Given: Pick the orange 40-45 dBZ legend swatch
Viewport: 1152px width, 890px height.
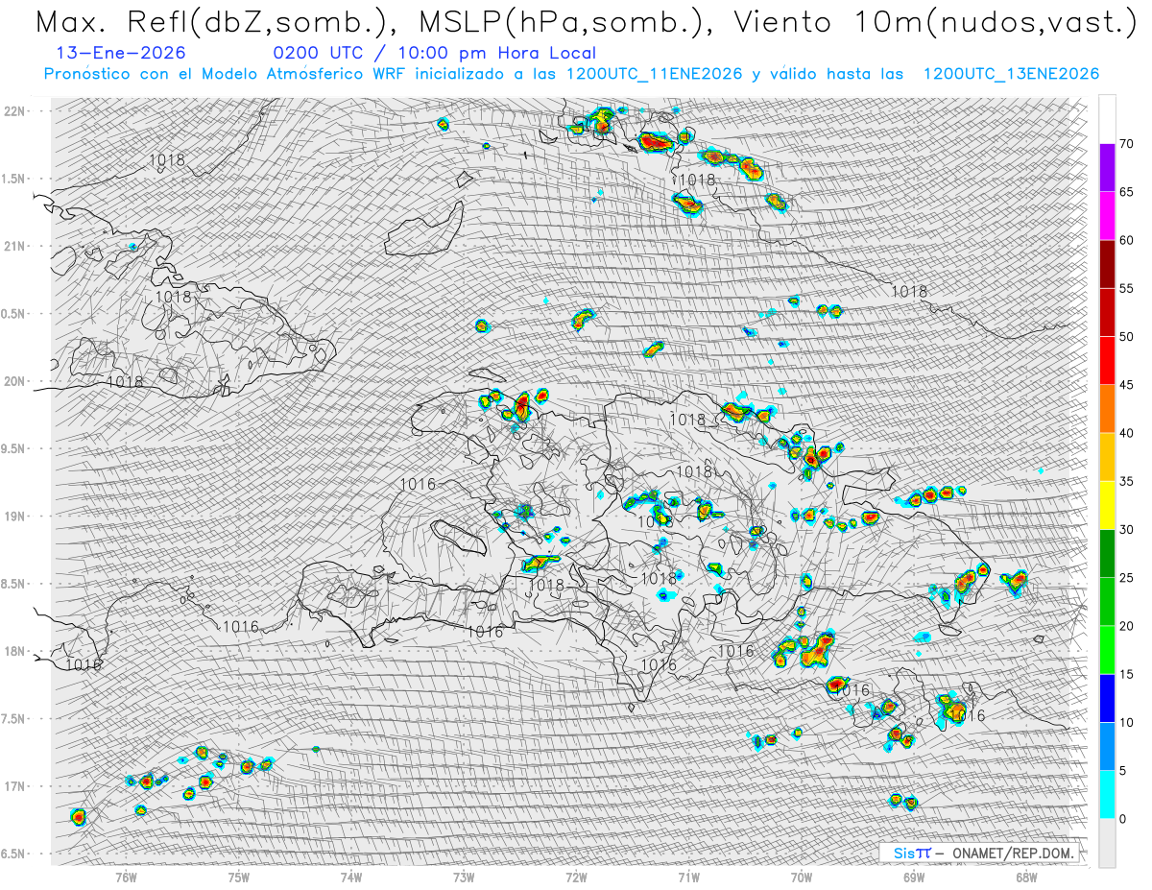Looking at the screenshot, I should point(1107,409).
